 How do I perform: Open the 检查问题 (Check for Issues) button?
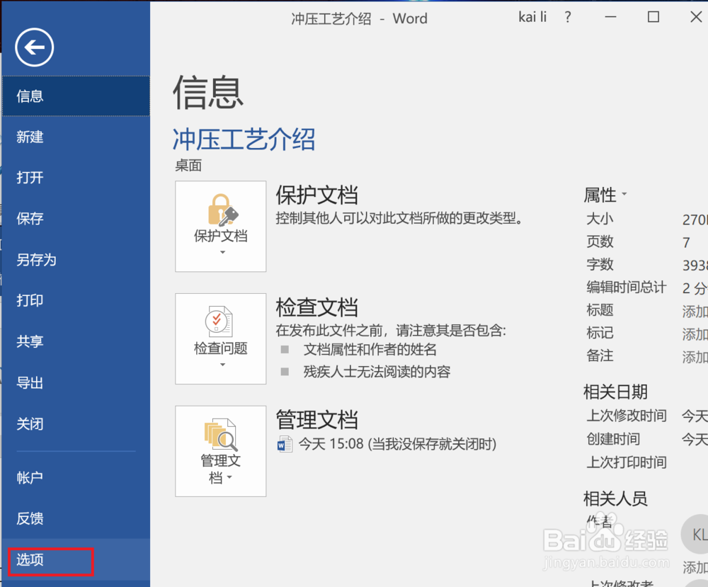coord(220,338)
